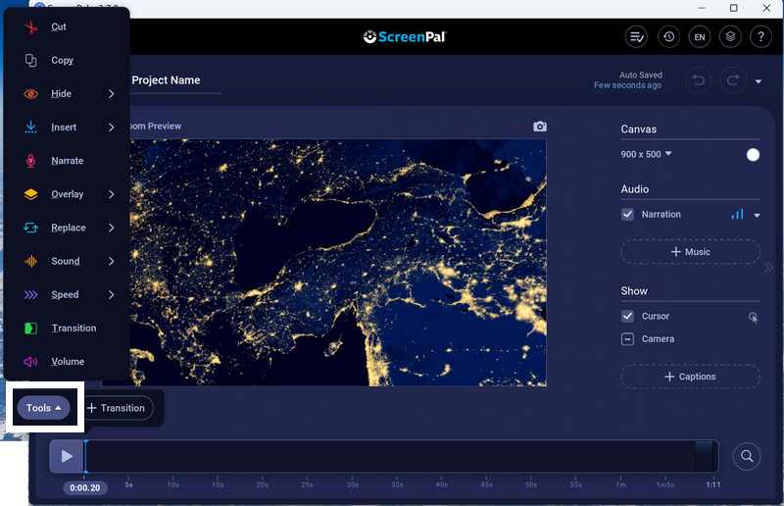Open the layers stack icon in header
The width and height of the screenshot is (784, 506).
click(729, 37)
